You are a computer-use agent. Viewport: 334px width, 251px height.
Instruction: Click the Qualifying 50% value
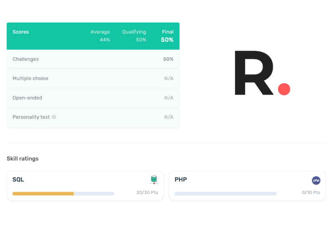click(141, 40)
